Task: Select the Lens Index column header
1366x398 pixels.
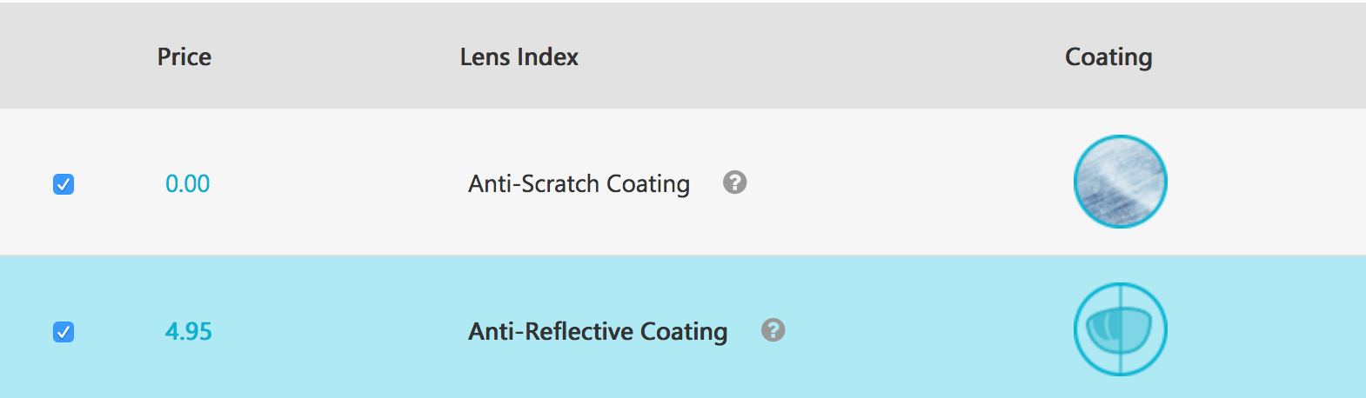Action: point(519,57)
